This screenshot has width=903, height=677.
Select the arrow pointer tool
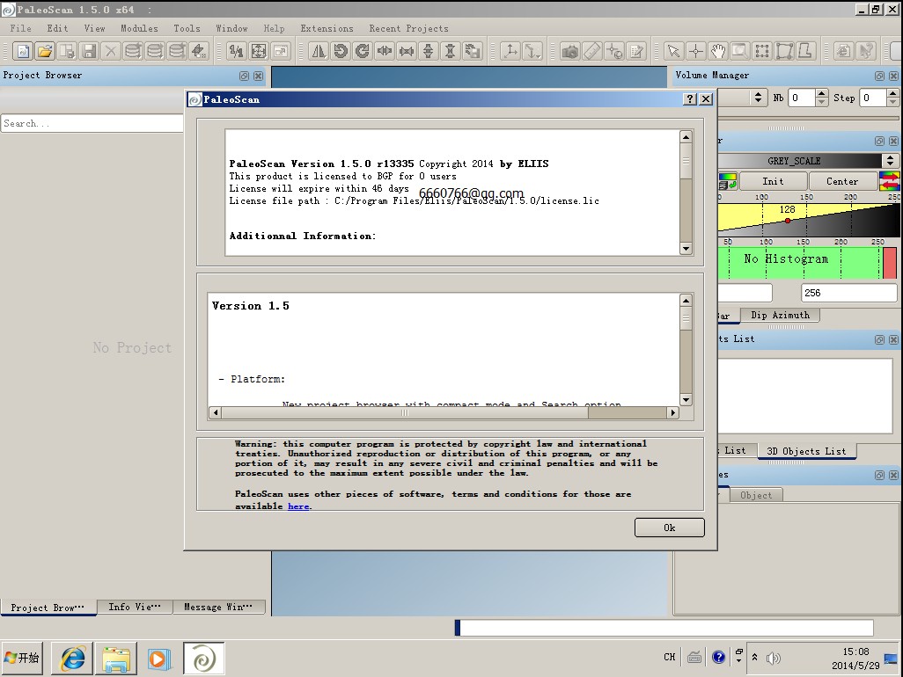[x=673, y=51]
